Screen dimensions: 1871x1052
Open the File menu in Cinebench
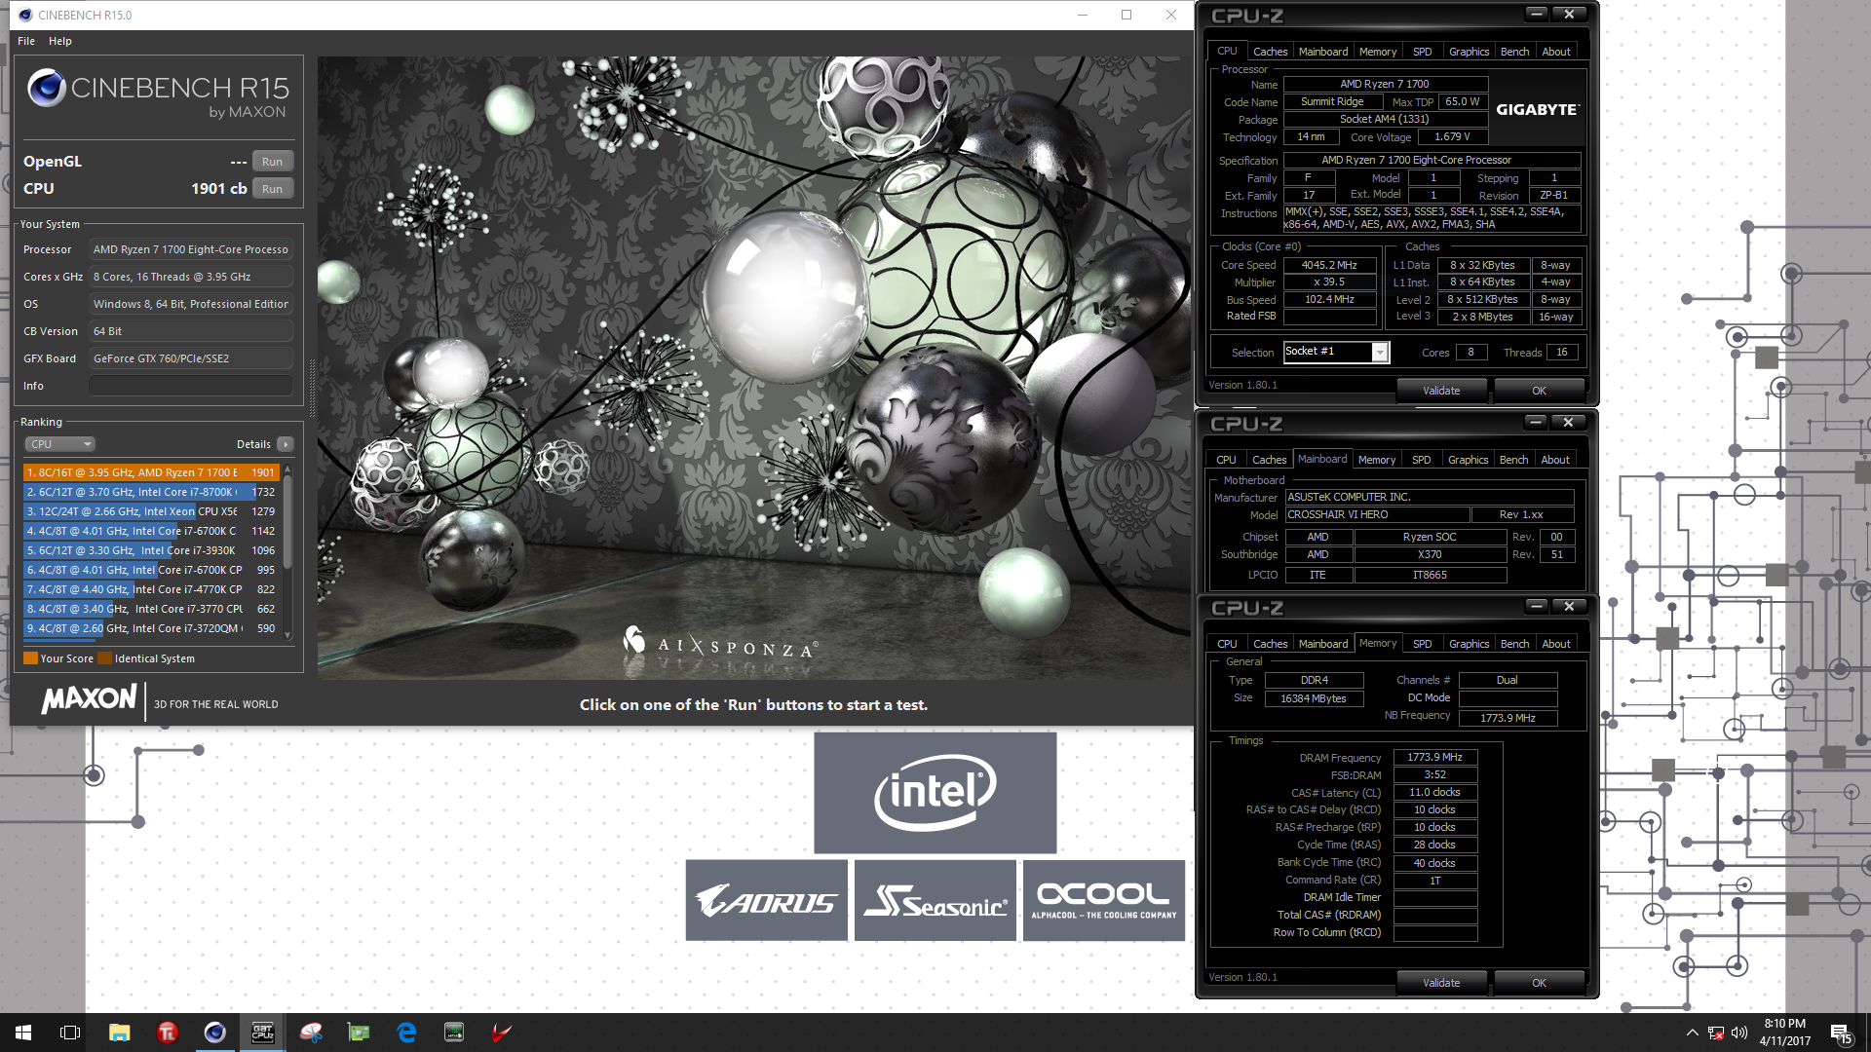[26, 41]
